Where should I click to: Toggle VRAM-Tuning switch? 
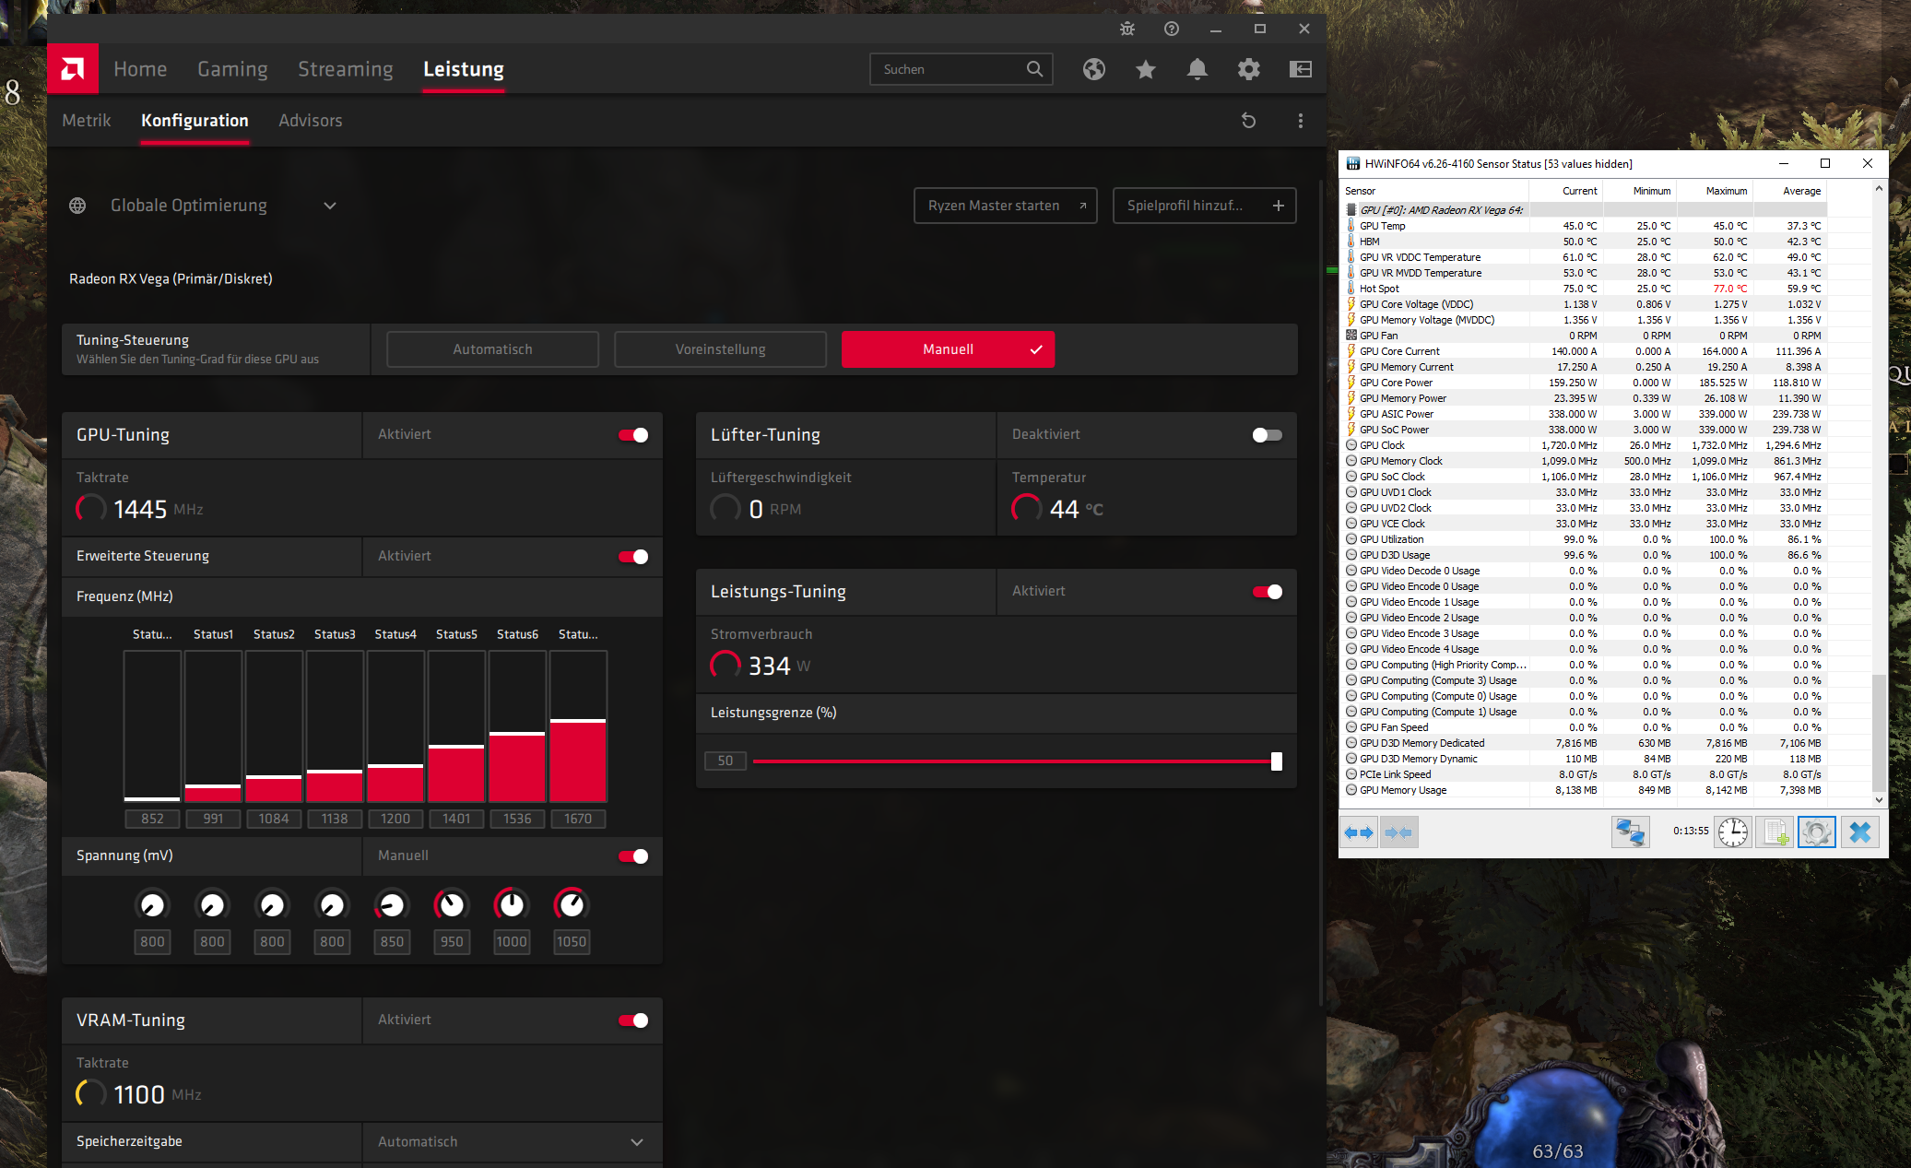[633, 1021]
